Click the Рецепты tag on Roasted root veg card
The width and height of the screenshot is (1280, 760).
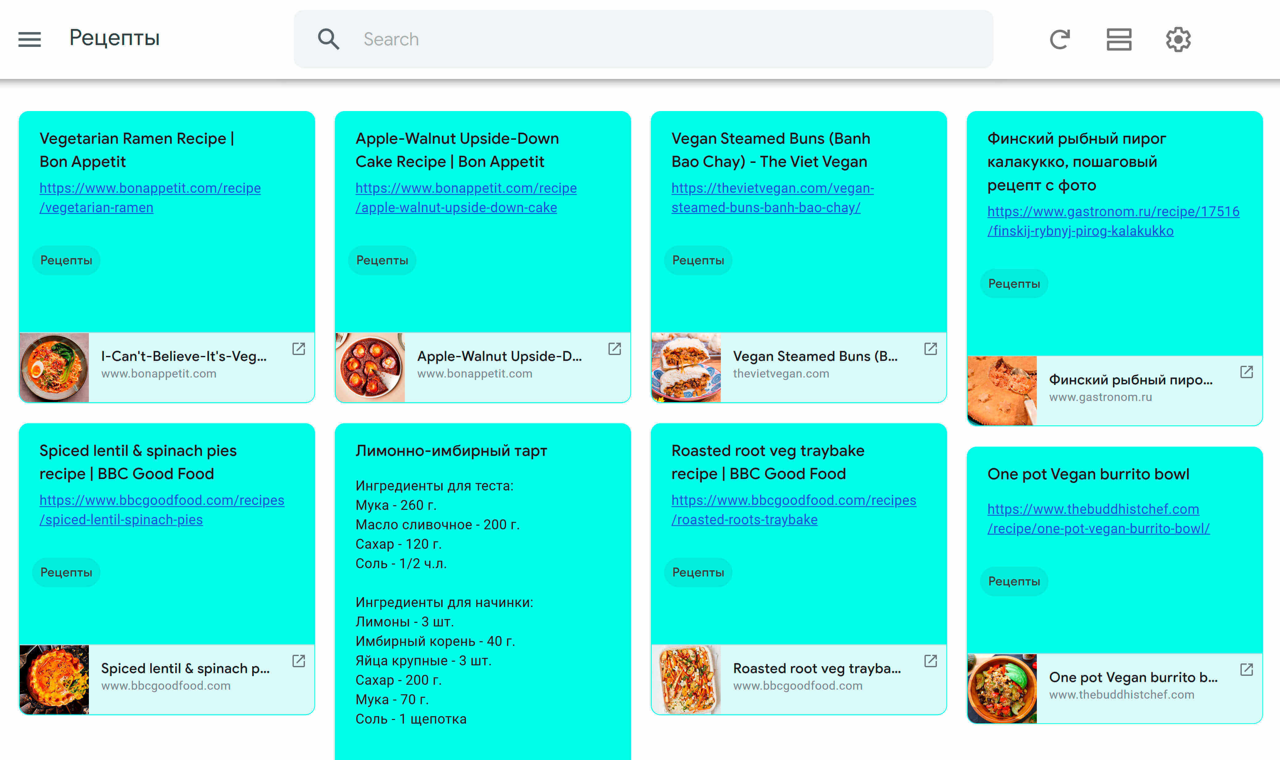tap(697, 572)
